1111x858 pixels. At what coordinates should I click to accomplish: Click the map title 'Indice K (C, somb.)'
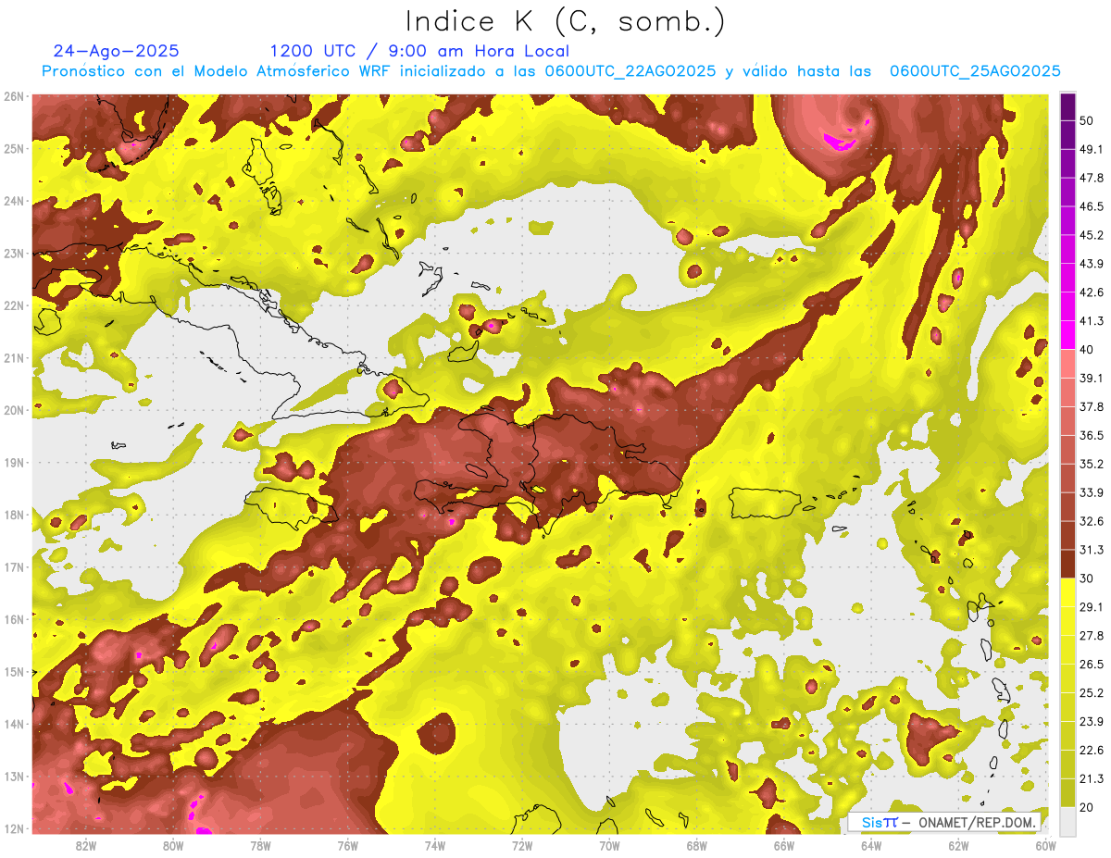pos(566,21)
